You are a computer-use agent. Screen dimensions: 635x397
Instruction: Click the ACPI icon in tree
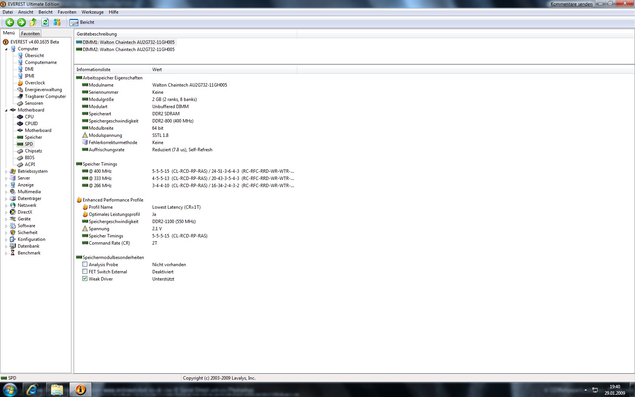tap(20, 164)
